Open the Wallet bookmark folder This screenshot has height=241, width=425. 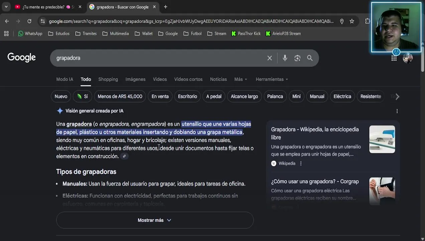tap(144, 33)
